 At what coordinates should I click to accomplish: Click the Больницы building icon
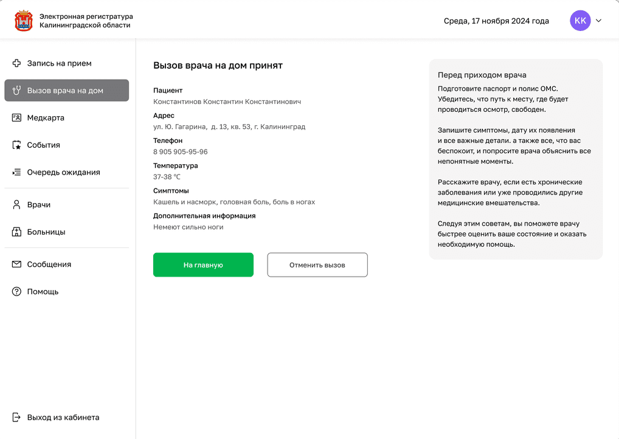pyautogui.click(x=17, y=232)
